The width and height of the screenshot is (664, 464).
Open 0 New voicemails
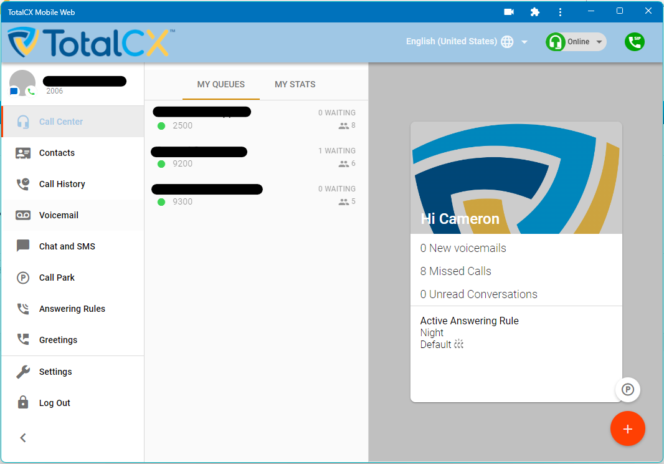click(463, 248)
